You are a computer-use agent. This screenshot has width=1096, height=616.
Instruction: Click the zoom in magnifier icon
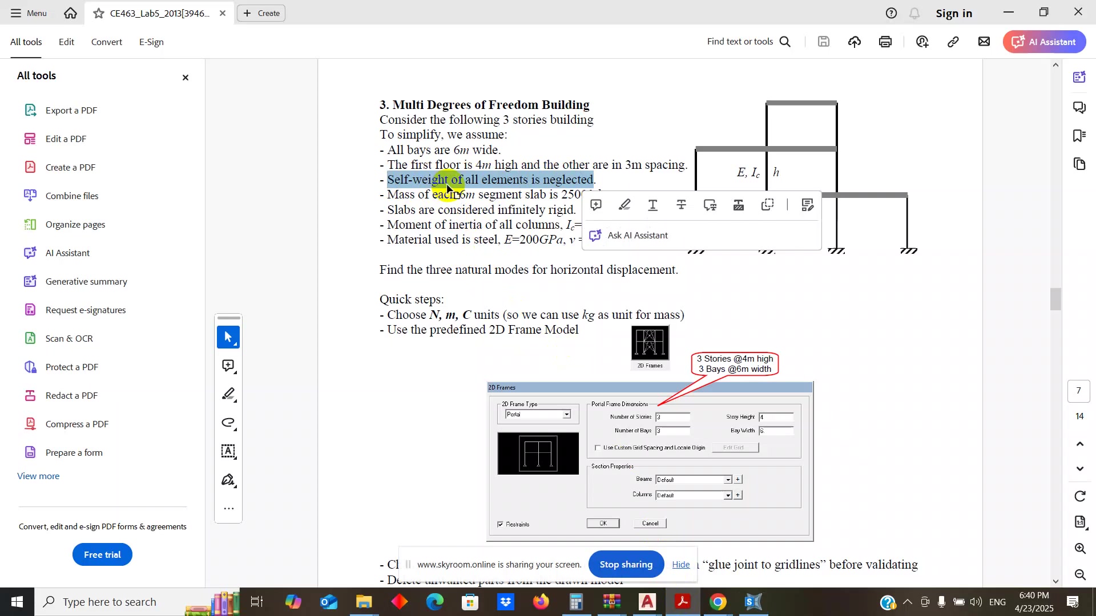coord(1080,549)
